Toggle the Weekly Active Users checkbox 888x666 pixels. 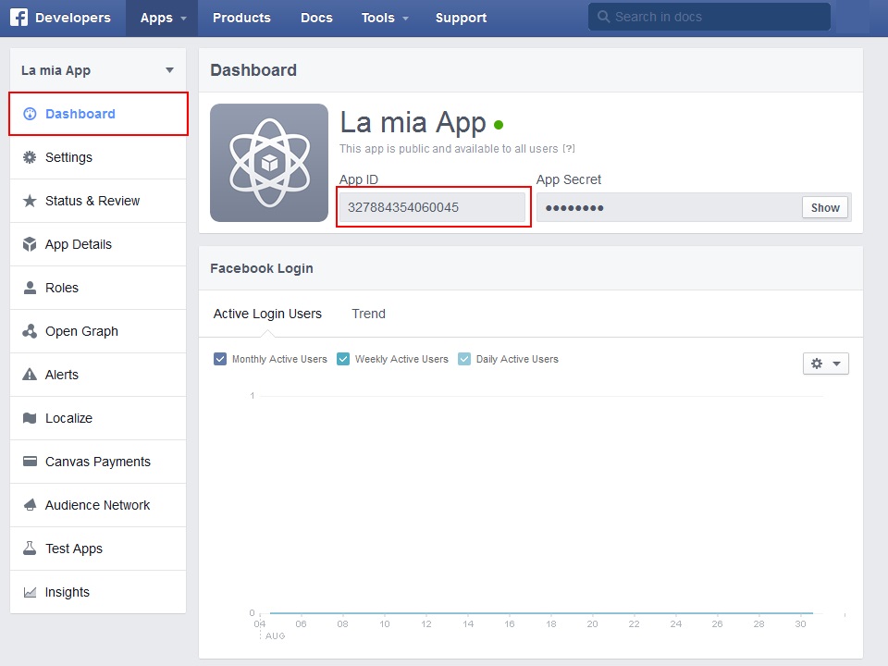pyautogui.click(x=343, y=359)
